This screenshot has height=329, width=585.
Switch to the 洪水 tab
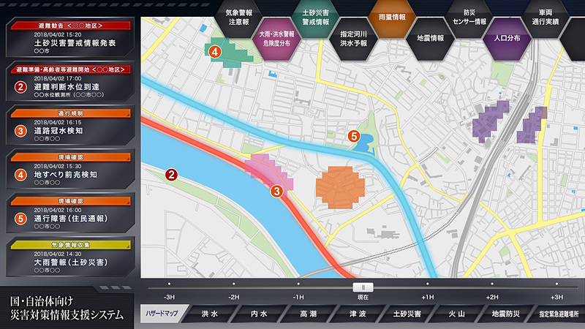tap(210, 314)
